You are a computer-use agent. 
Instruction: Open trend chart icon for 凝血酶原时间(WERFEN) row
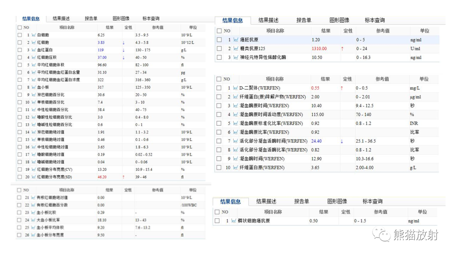235,106
